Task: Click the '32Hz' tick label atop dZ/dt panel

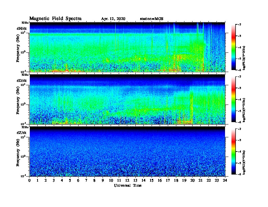Action: (x=25, y=127)
